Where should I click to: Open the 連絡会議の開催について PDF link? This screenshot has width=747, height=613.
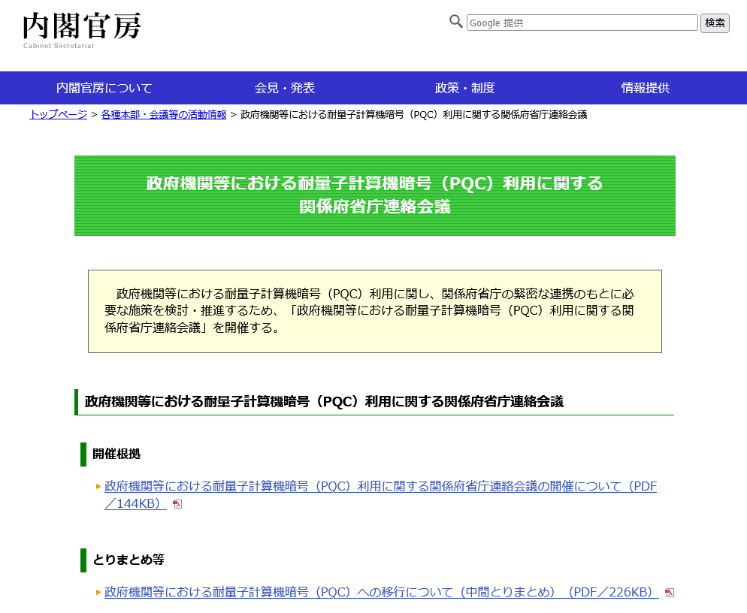(x=380, y=487)
